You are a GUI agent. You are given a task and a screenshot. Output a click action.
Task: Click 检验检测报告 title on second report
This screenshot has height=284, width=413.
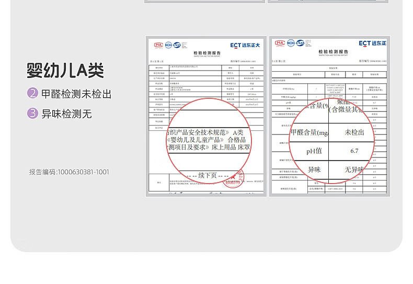click(333, 52)
